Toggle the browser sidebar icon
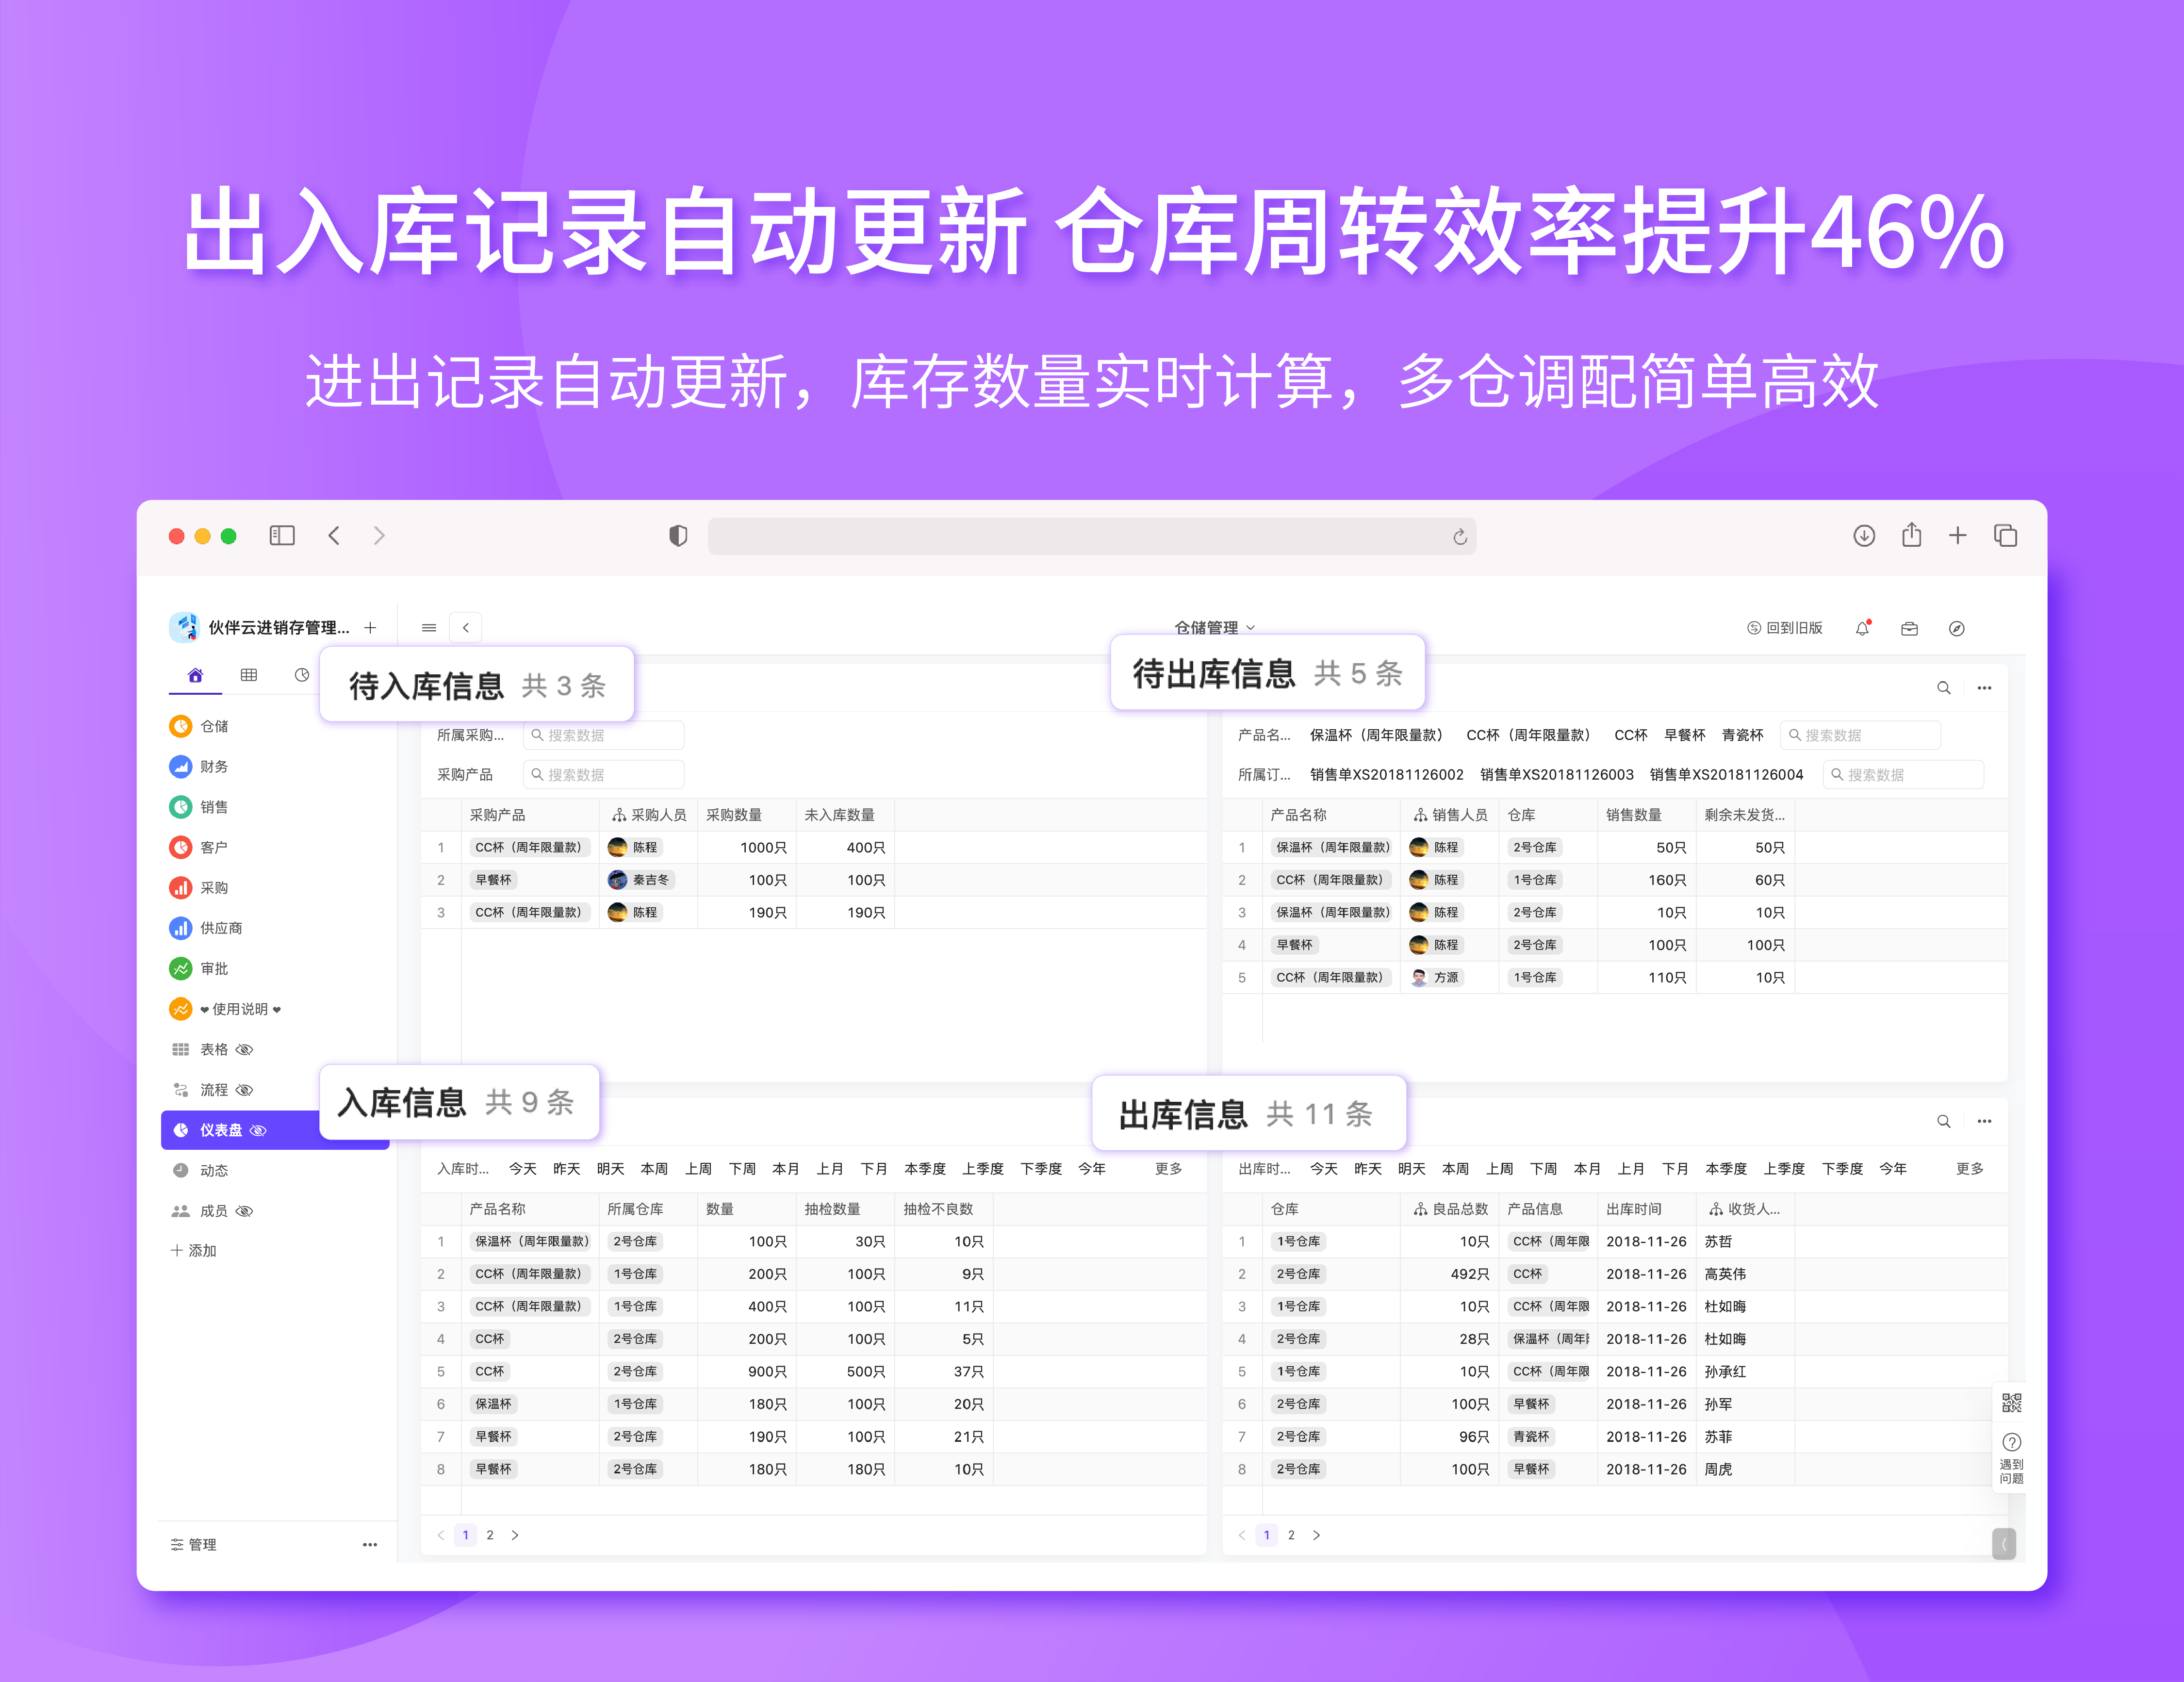2184x1682 pixels. click(282, 536)
